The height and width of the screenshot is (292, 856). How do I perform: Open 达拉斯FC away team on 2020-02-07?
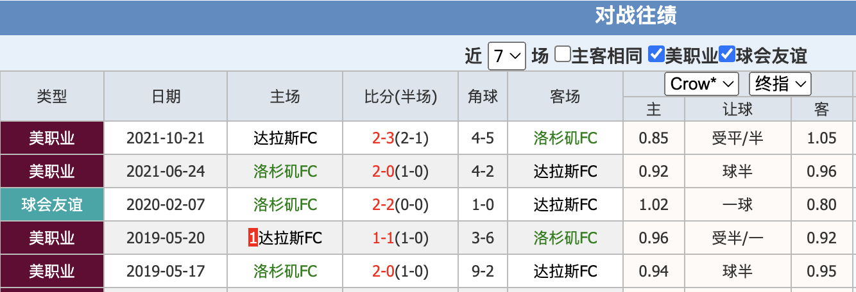565,205
